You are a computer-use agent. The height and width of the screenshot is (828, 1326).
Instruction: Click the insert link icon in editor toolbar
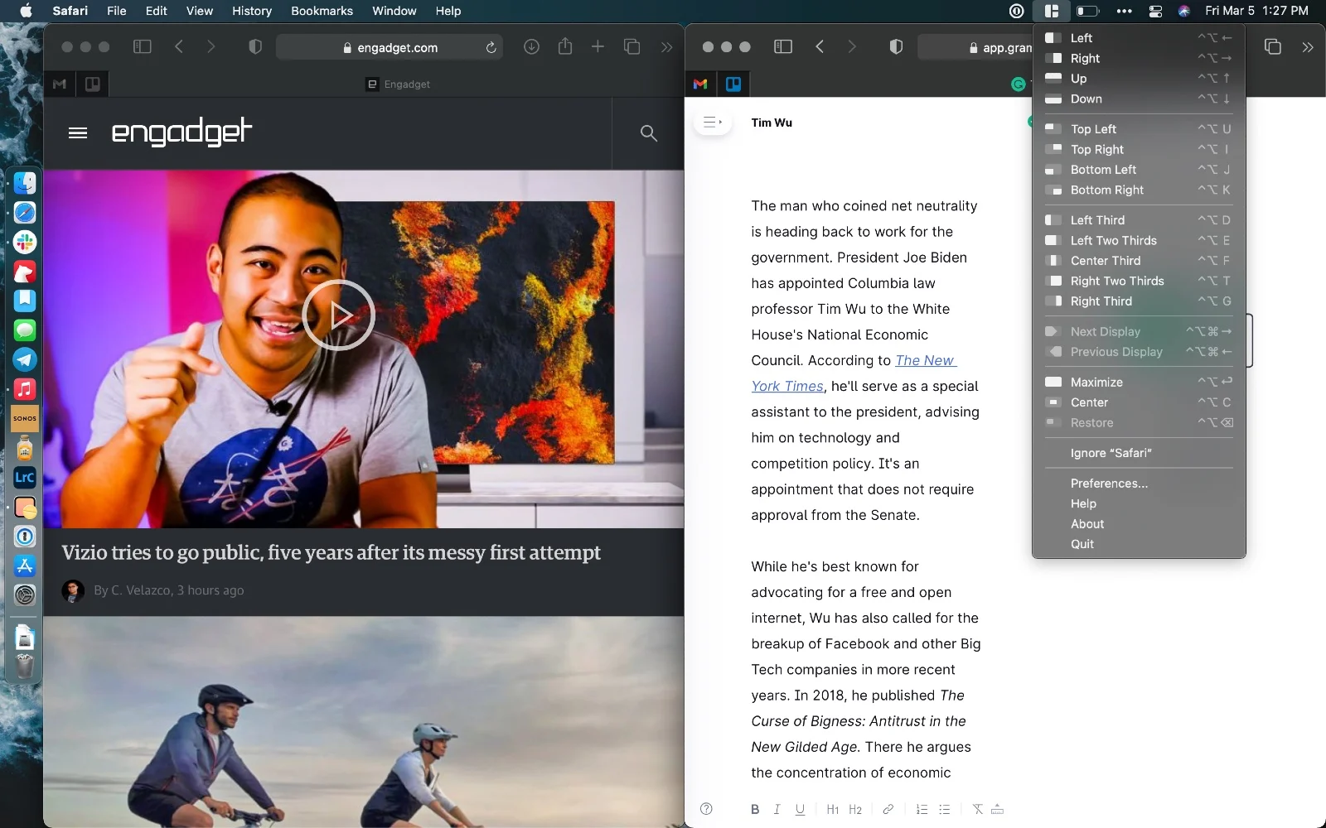pos(888,809)
